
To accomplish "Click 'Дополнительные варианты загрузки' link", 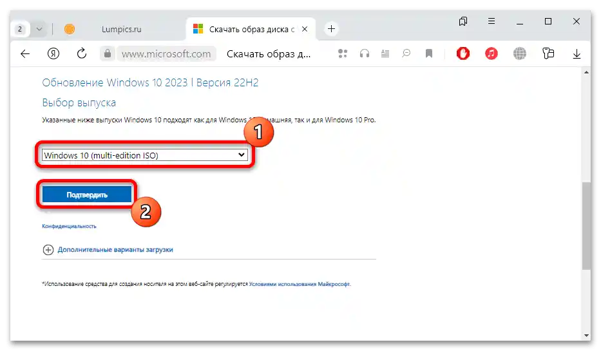I will [115, 250].
